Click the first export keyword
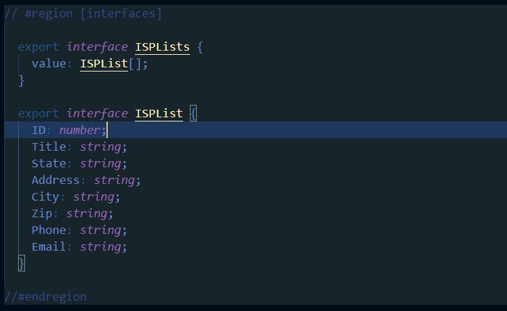 [x=38, y=47]
